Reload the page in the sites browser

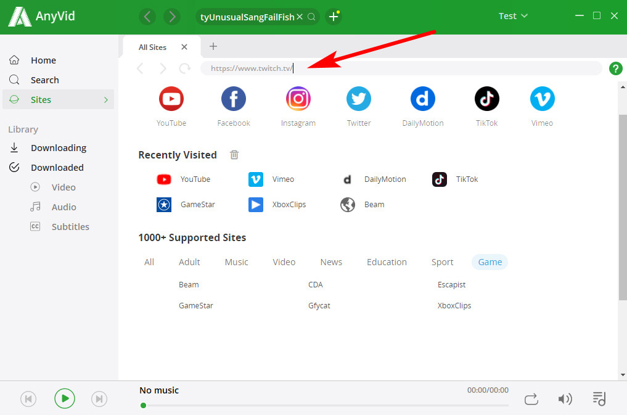[185, 68]
